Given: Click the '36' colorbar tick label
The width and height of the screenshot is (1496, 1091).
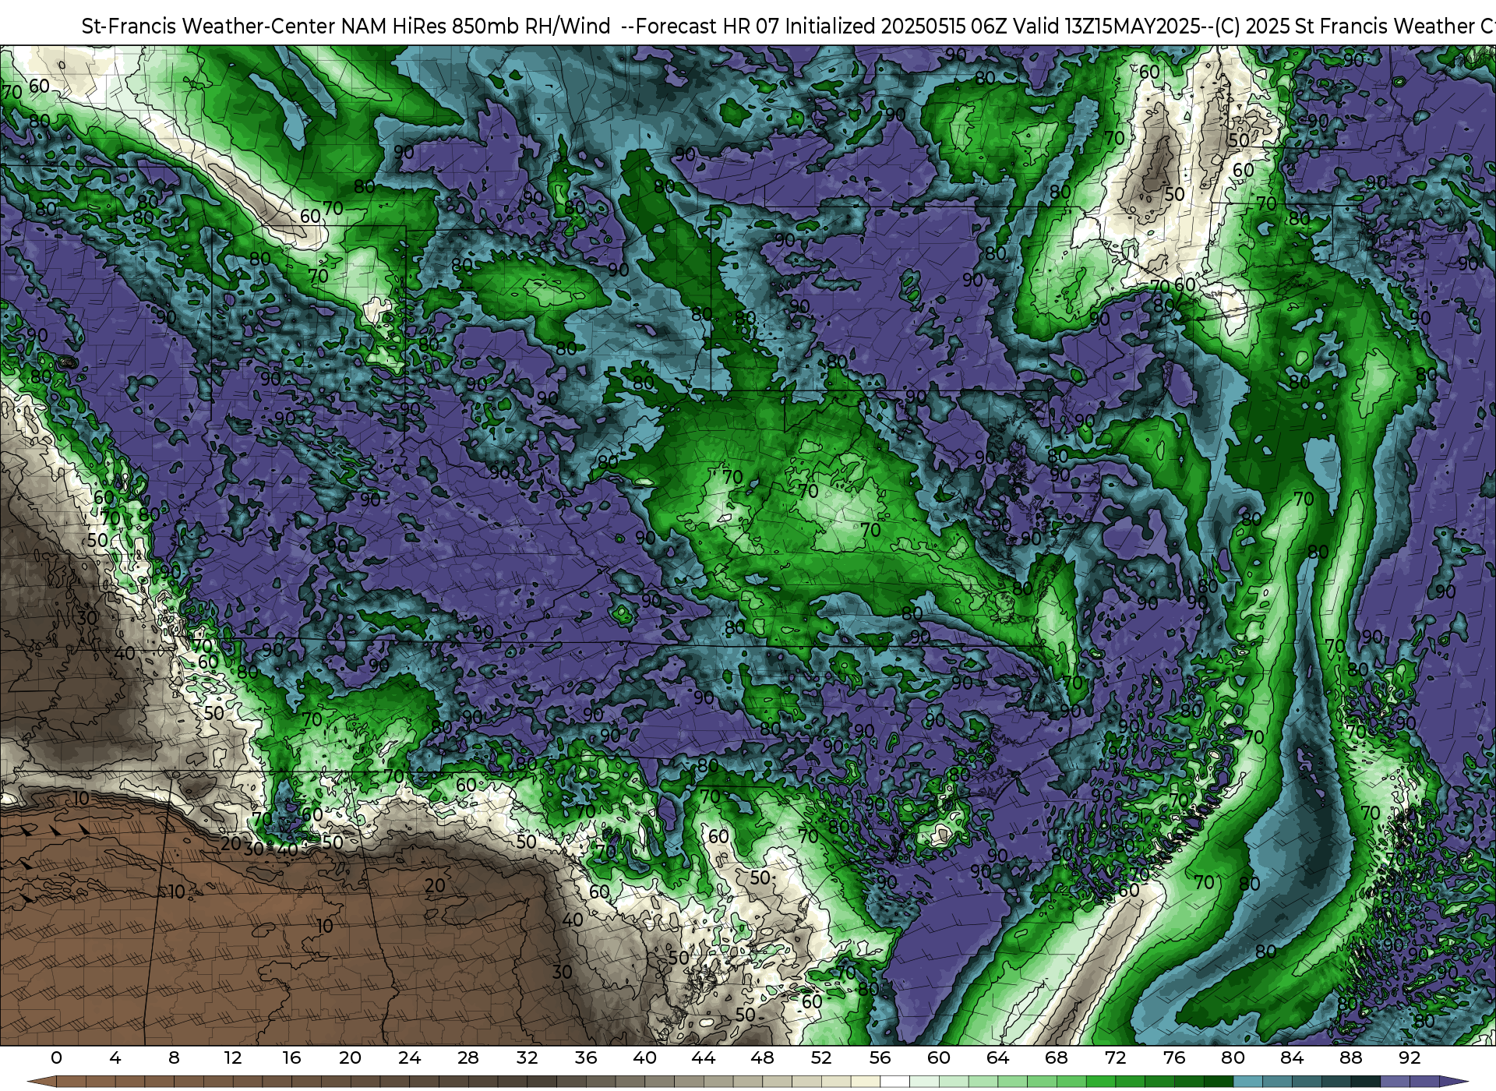Looking at the screenshot, I should 586,1057.
